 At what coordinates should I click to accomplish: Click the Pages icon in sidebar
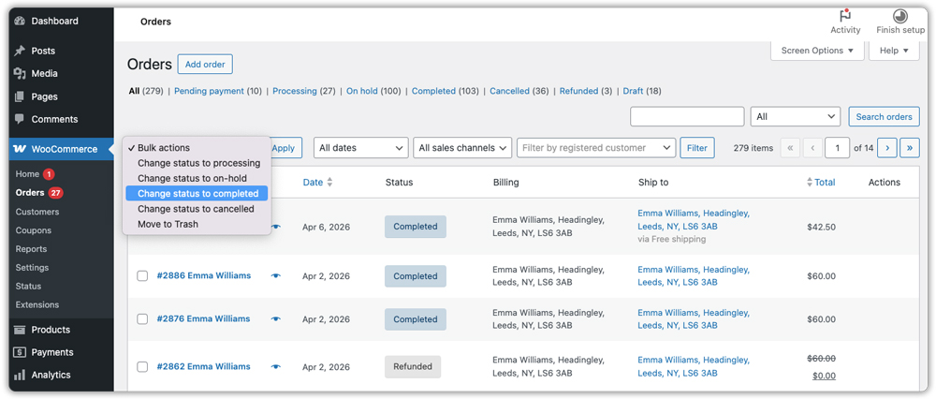click(x=20, y=96)
